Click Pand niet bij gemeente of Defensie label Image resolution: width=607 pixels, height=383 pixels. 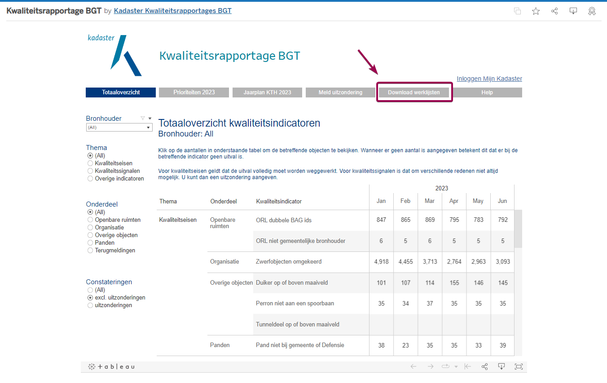tap(300, 345)
